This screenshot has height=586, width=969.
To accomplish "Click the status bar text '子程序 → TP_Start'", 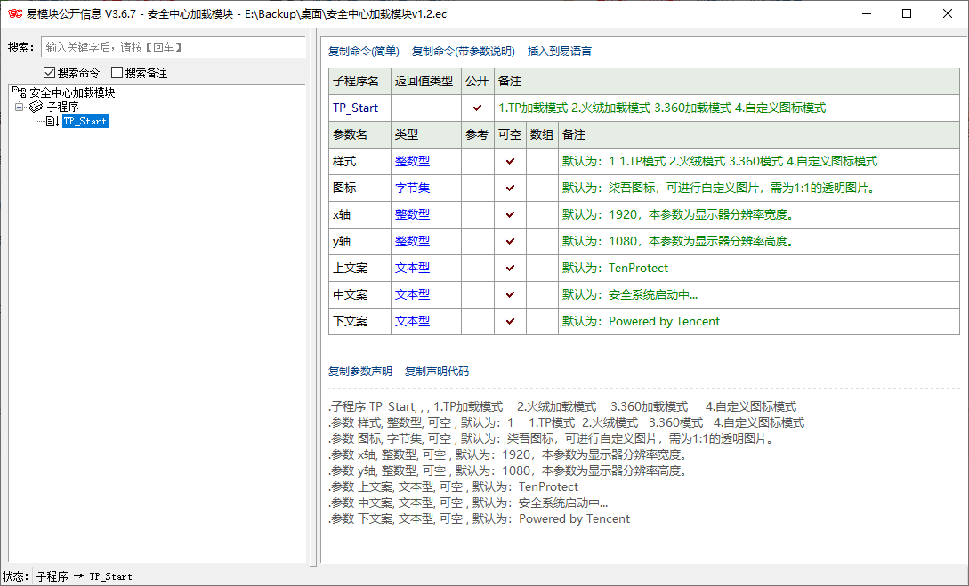I will (84, 576).
